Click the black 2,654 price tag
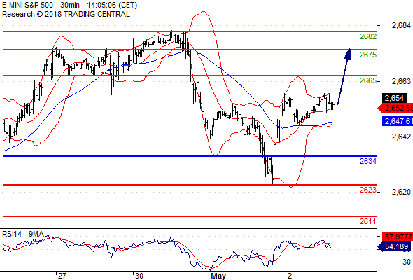Screen dimensions: 413x280 (394, 98)
